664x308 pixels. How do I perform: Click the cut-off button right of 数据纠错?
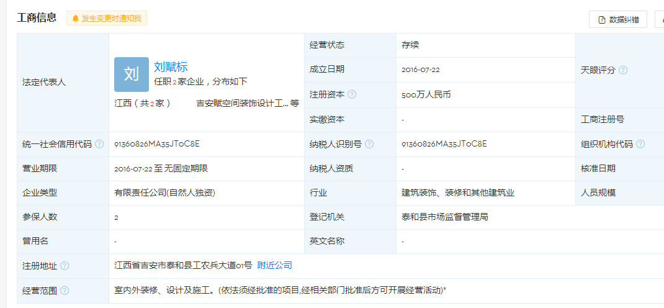pyautogui.click(x=660, y=19)
